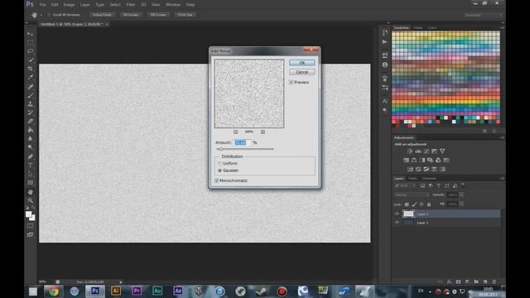Select the Hand tool in the toolbox
The height and width of the screenshot is (298, 530).
(x=30, y=192)
